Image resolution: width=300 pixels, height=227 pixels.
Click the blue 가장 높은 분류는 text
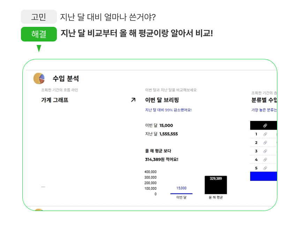pyautogui.click(x=264, y=110)
